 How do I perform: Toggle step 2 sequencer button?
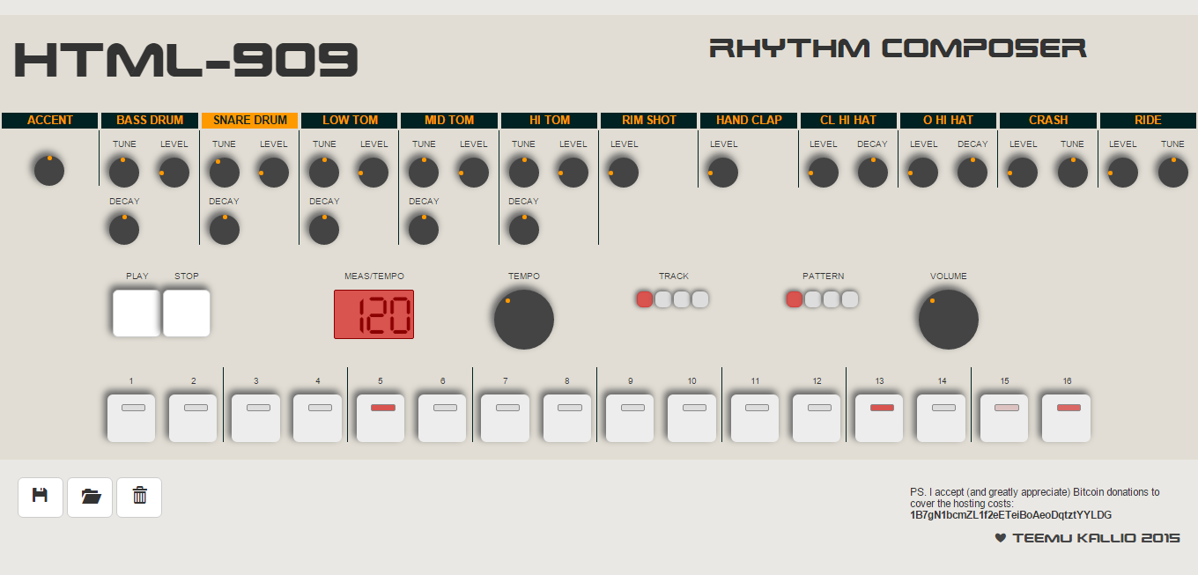click(193, 418)
